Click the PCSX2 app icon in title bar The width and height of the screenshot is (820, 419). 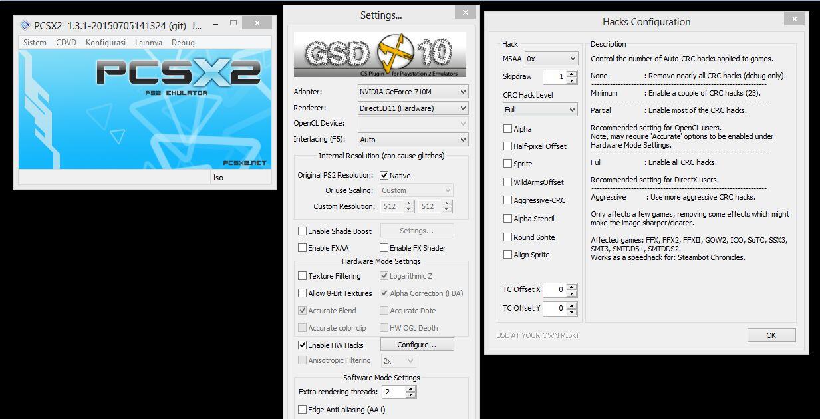pyautogui.click(x=25, y=26)
